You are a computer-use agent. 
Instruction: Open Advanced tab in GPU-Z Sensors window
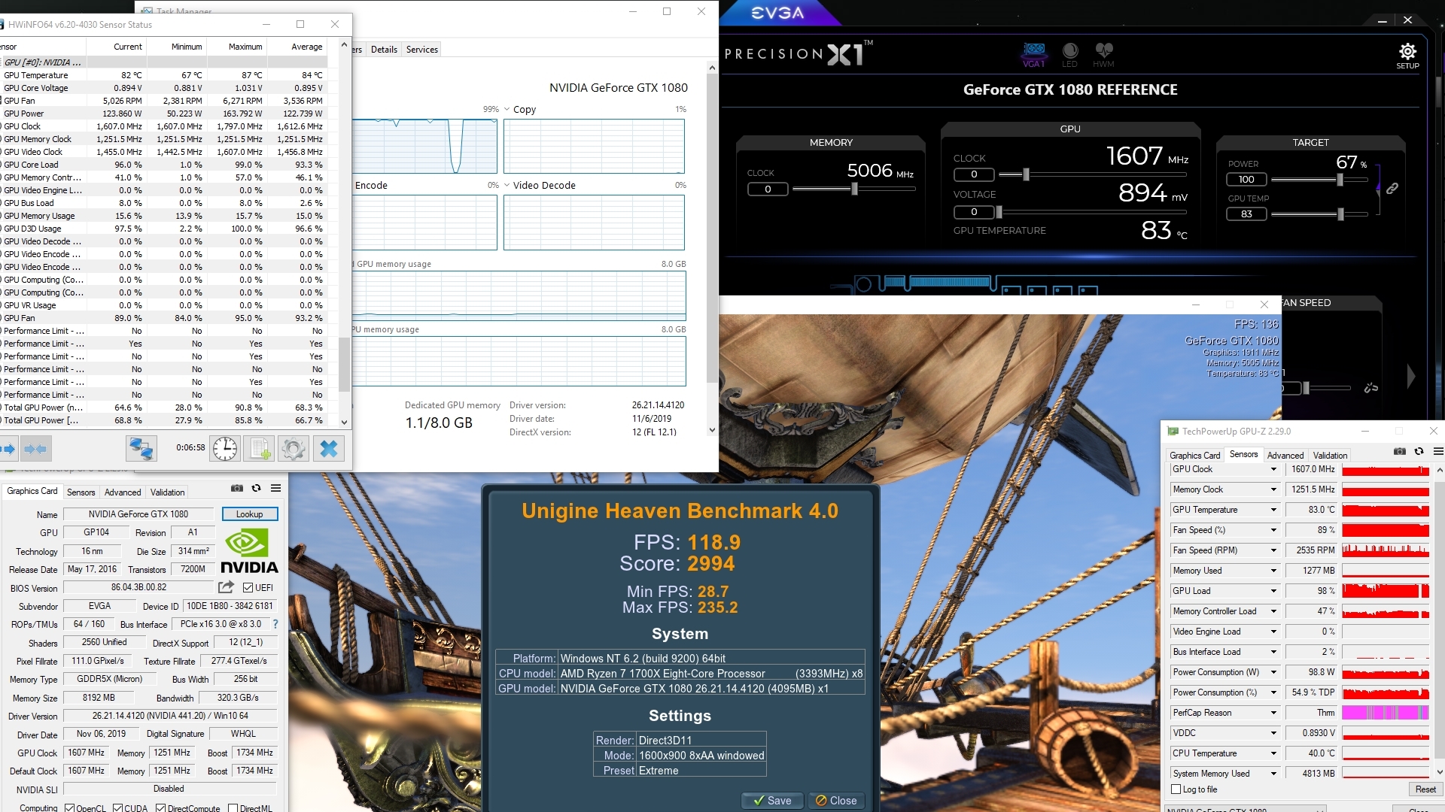1285,456
